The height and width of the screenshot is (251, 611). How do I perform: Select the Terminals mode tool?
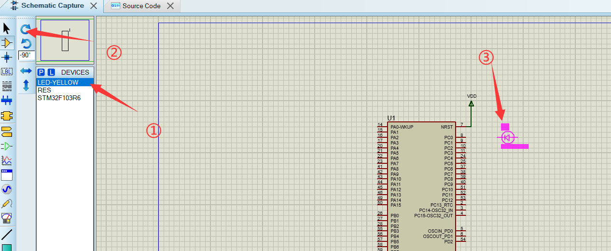point(7,132)
